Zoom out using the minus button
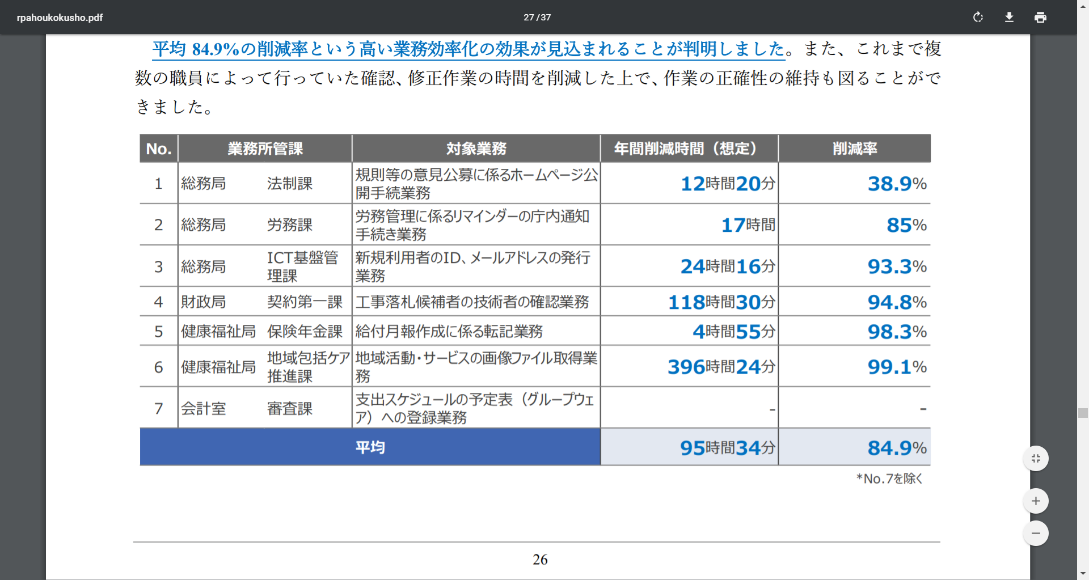 [x=1036, y=534]
